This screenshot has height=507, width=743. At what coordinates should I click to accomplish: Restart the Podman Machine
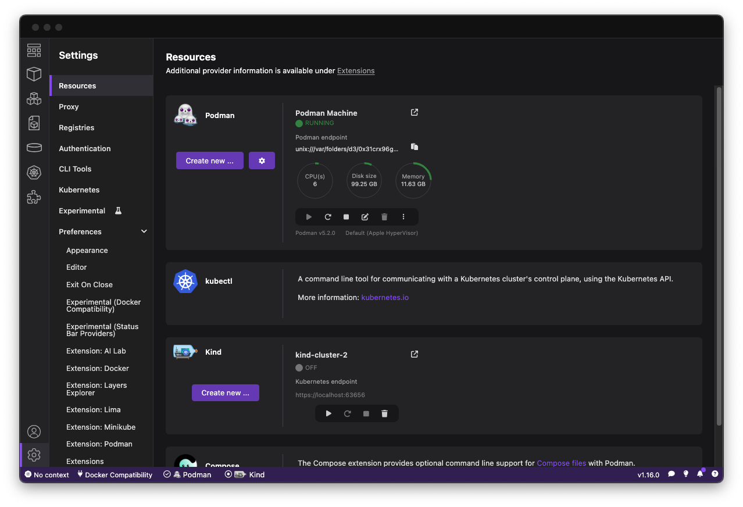click(x=328, y=217)
